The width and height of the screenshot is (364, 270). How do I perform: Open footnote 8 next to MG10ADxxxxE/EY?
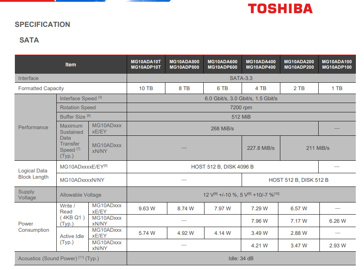106,166
